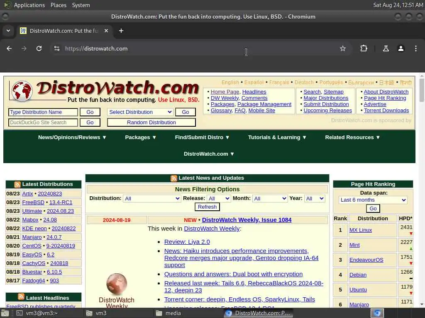Click the show desktop icon in bottom panel

(5, 313)
